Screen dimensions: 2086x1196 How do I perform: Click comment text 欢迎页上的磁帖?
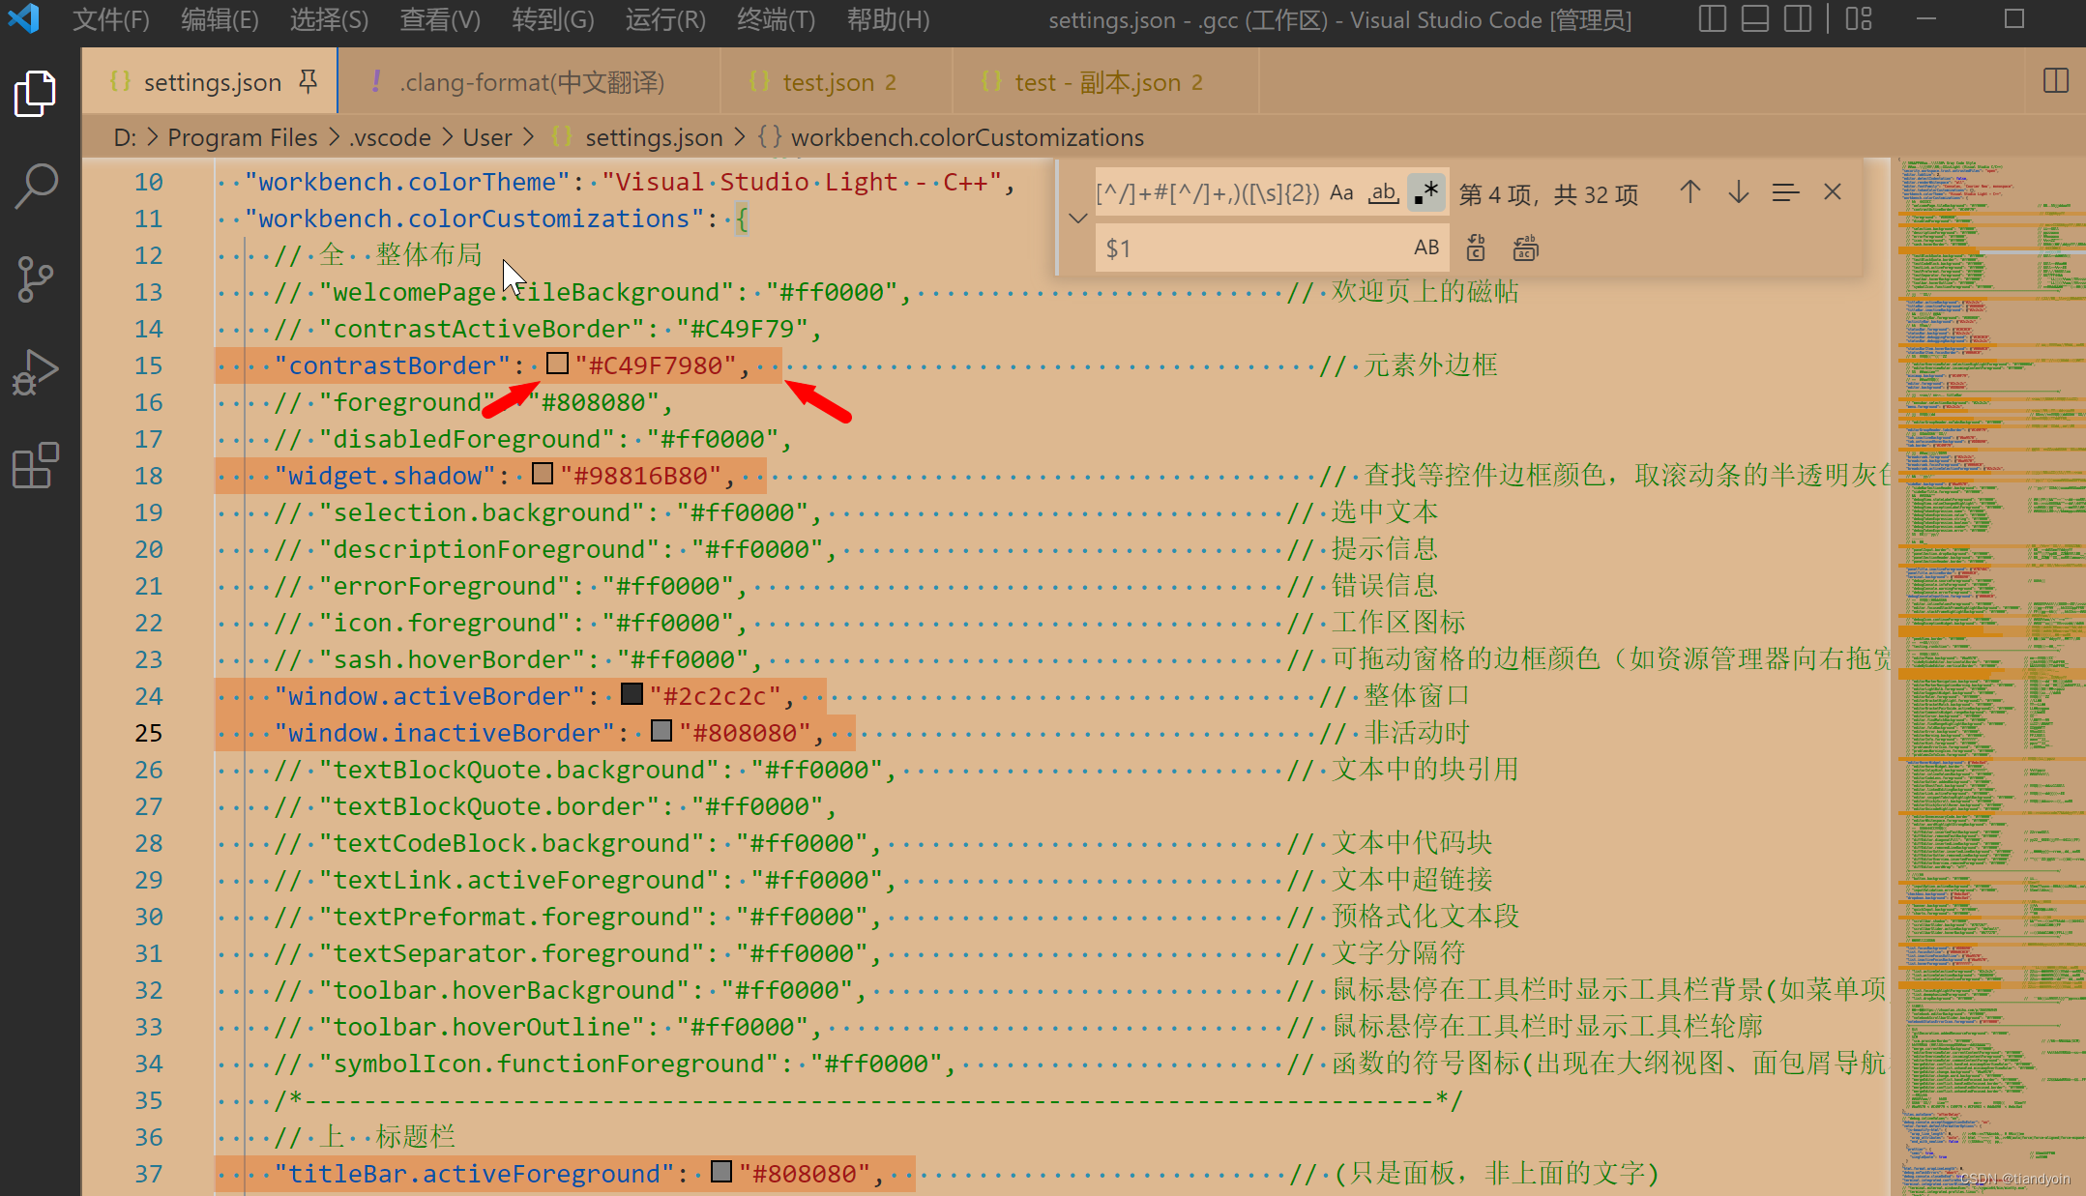click(x=1425, y=291)
